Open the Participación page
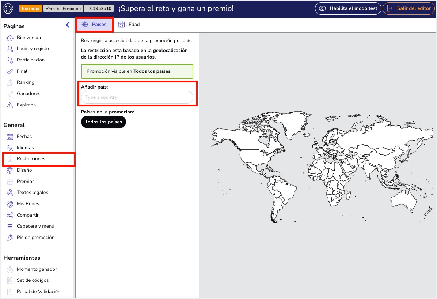This screenshot has height=299, width=437. click(x=31, y=60)
